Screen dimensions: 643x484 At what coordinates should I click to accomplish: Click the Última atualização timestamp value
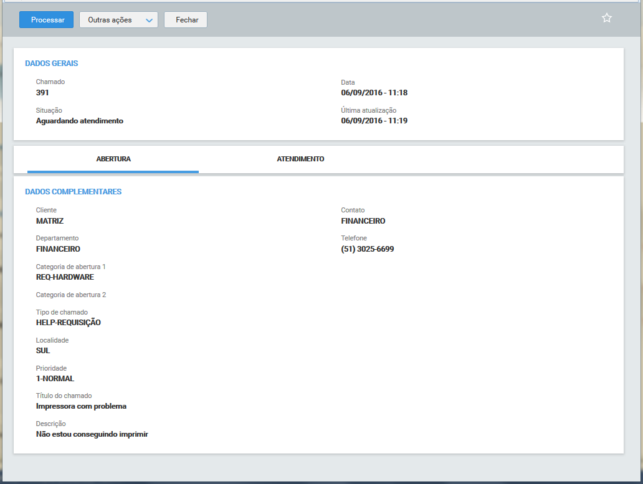tap(374, 121)
